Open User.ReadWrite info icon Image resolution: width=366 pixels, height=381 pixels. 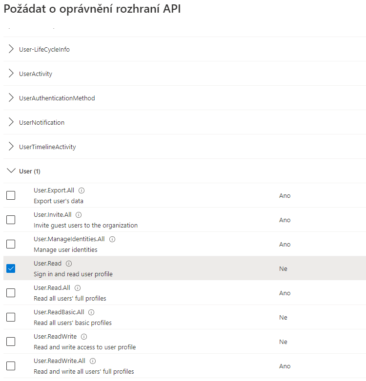click(x=84, y=337)
